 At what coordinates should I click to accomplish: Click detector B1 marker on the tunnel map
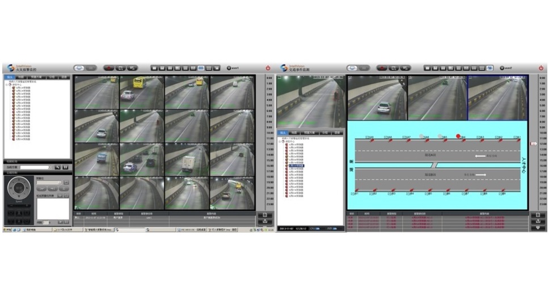click(356, 190)
